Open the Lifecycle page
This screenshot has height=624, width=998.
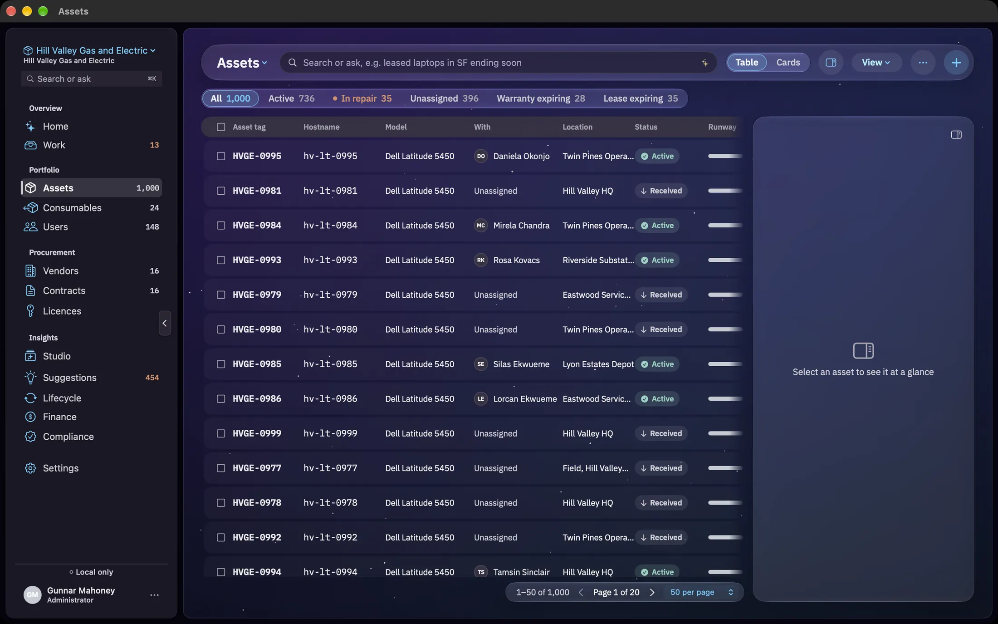click(x=91, y=398)
